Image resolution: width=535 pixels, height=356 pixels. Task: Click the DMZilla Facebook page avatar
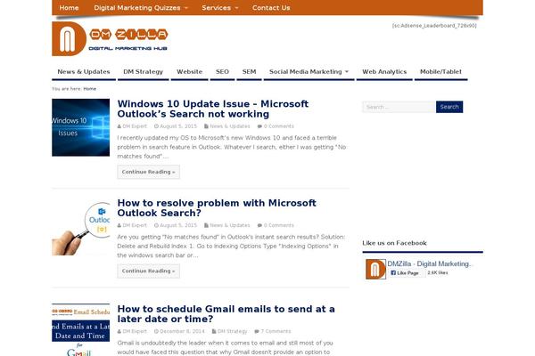[375, 269]
